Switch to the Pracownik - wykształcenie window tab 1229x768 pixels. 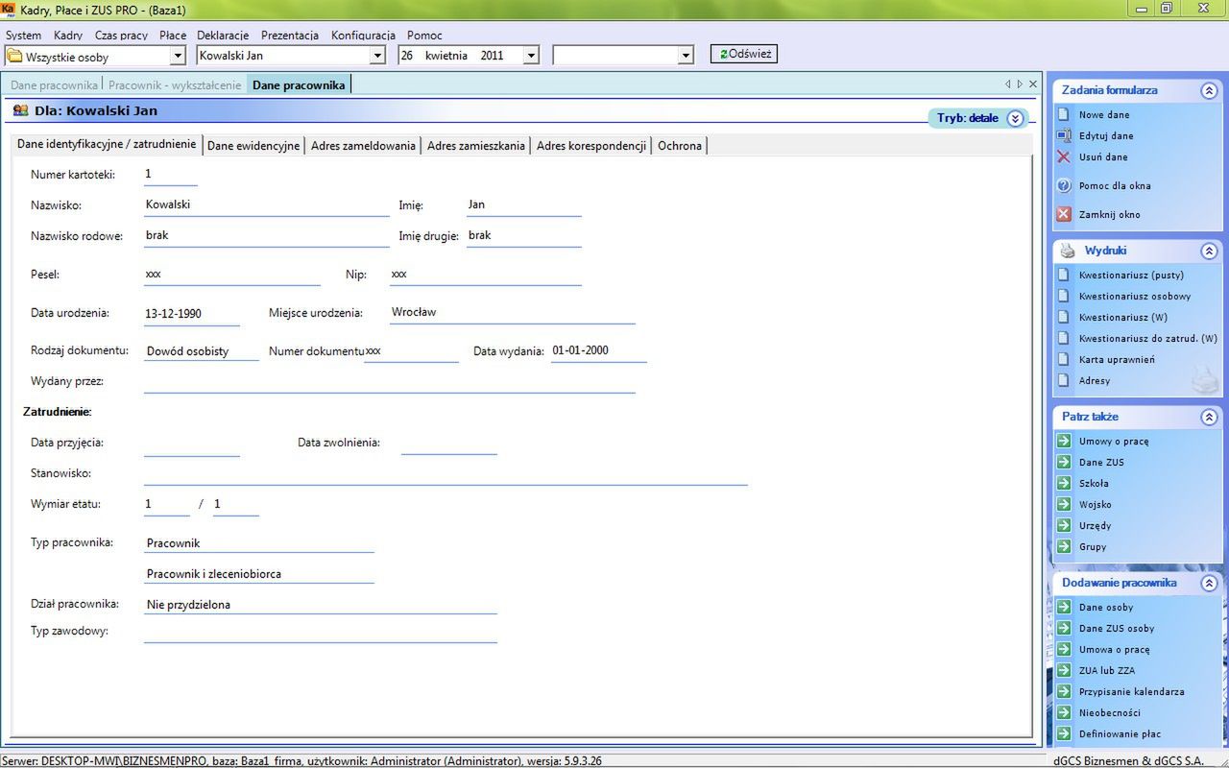click(175, 84)
